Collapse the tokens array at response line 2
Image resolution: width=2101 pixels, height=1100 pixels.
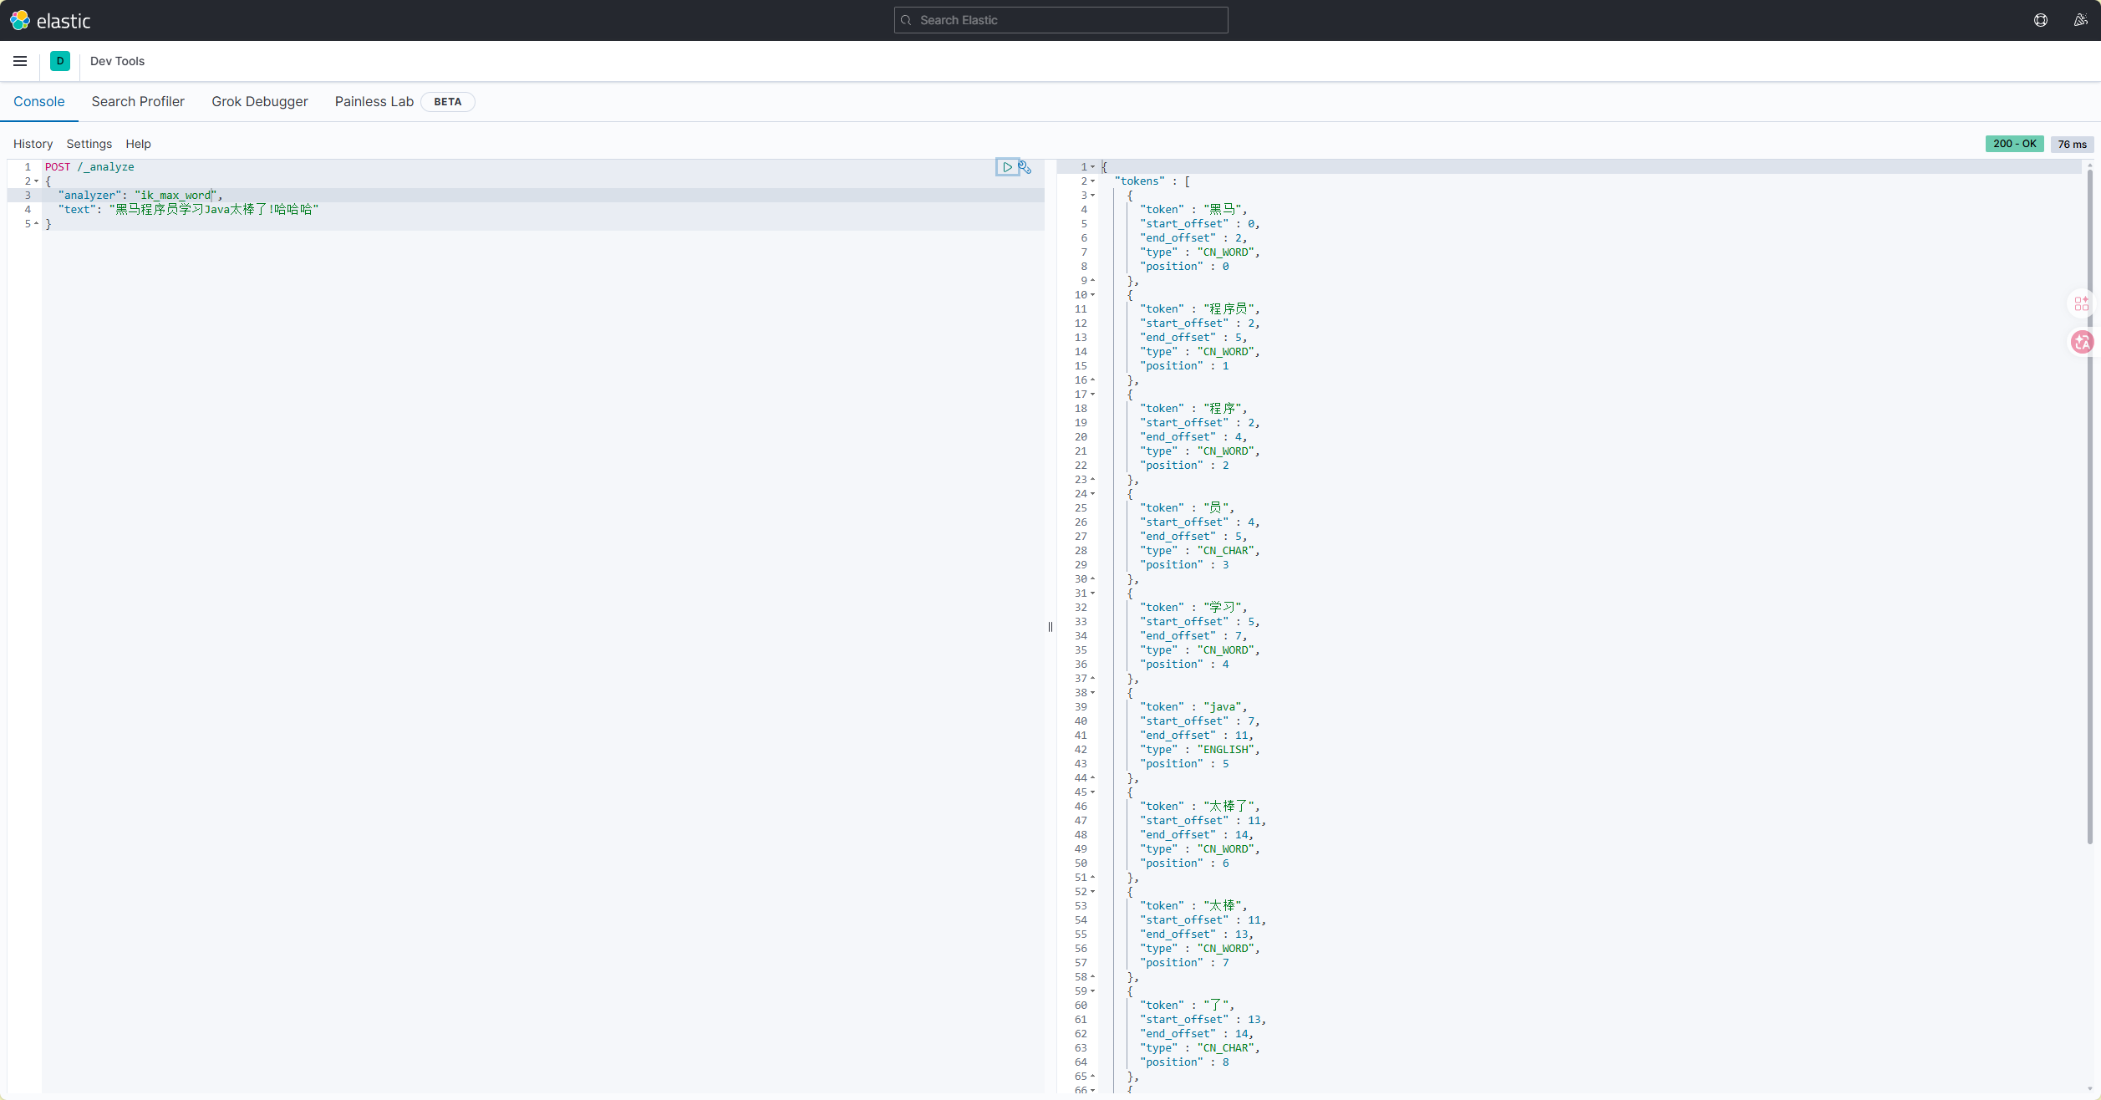point(1092,181)
